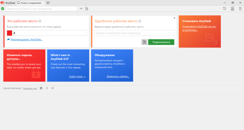Restore down the AnyDesk window

pos(232,3)
